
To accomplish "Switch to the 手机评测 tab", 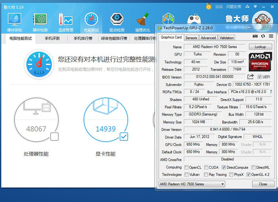I will point(52,38).
